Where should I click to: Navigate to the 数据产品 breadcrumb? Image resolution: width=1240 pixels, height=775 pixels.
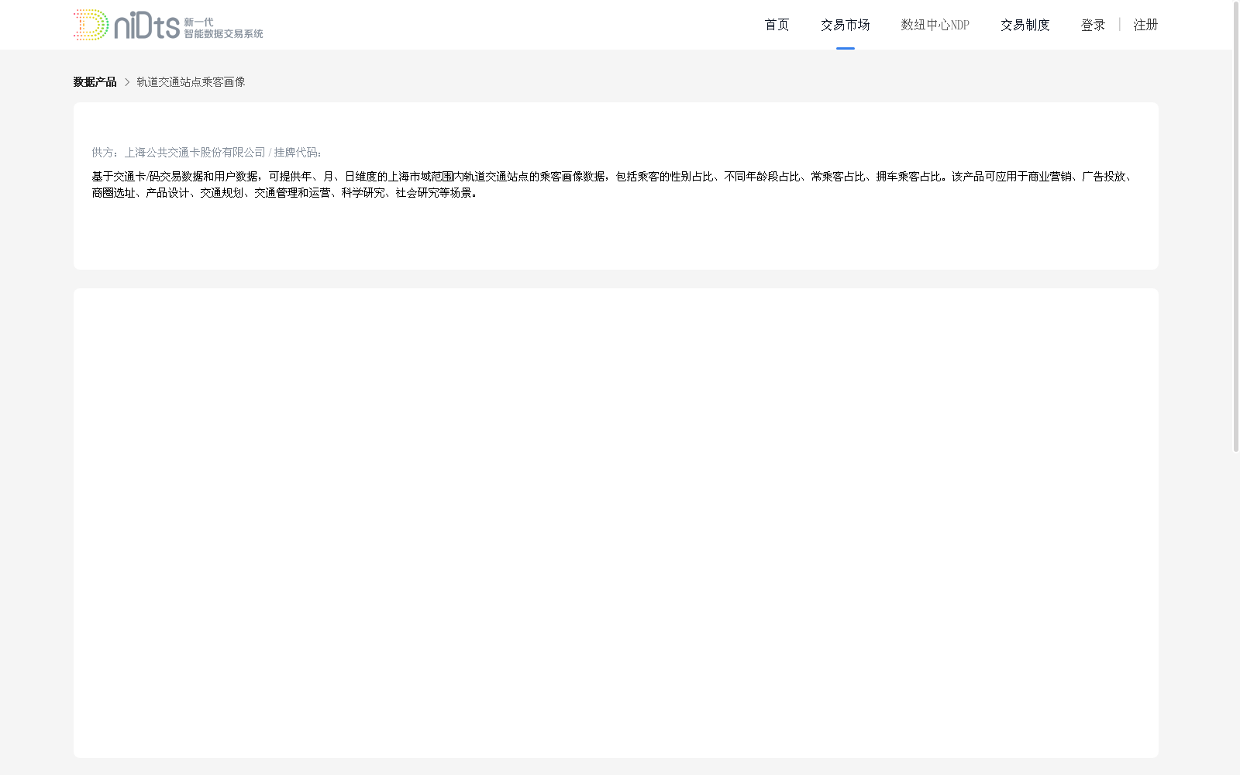click(95, 82)
